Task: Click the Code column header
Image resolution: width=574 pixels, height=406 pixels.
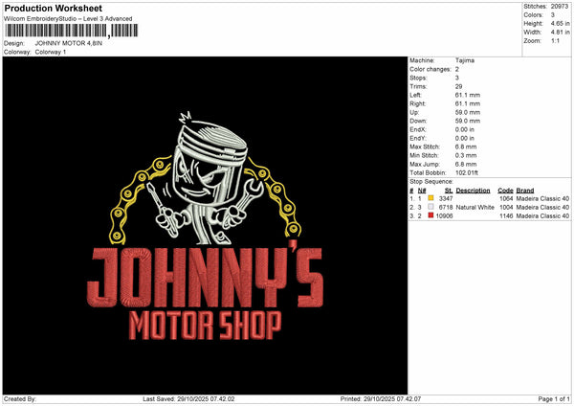Action: (505, 191)
